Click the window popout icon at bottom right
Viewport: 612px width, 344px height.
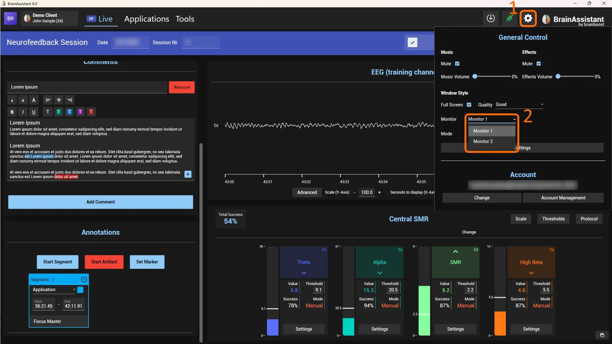(602, 335)
